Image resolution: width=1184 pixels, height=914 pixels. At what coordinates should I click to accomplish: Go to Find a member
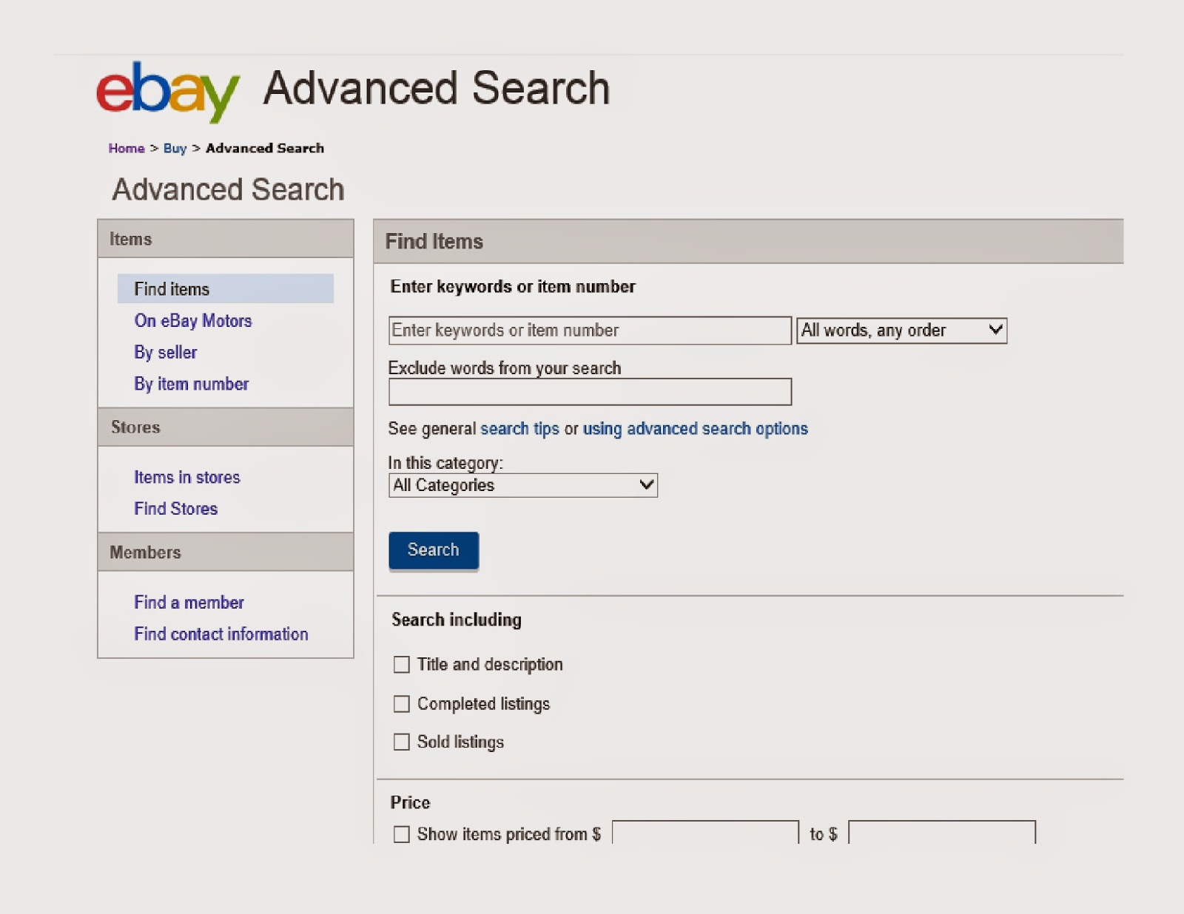(x=189, y=602)
